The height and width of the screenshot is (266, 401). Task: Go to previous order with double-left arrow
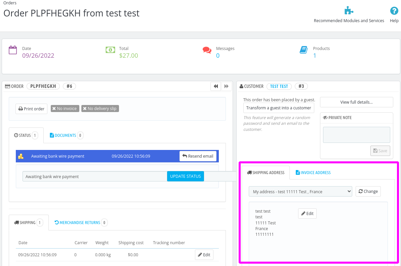click(x=216, y=86)
